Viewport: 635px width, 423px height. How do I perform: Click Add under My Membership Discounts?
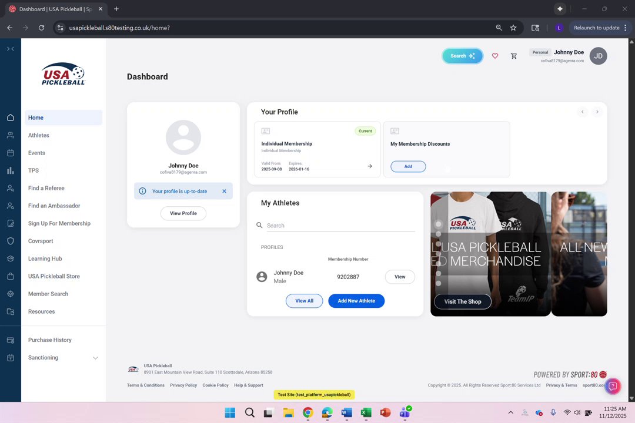(x=408, y=166)
